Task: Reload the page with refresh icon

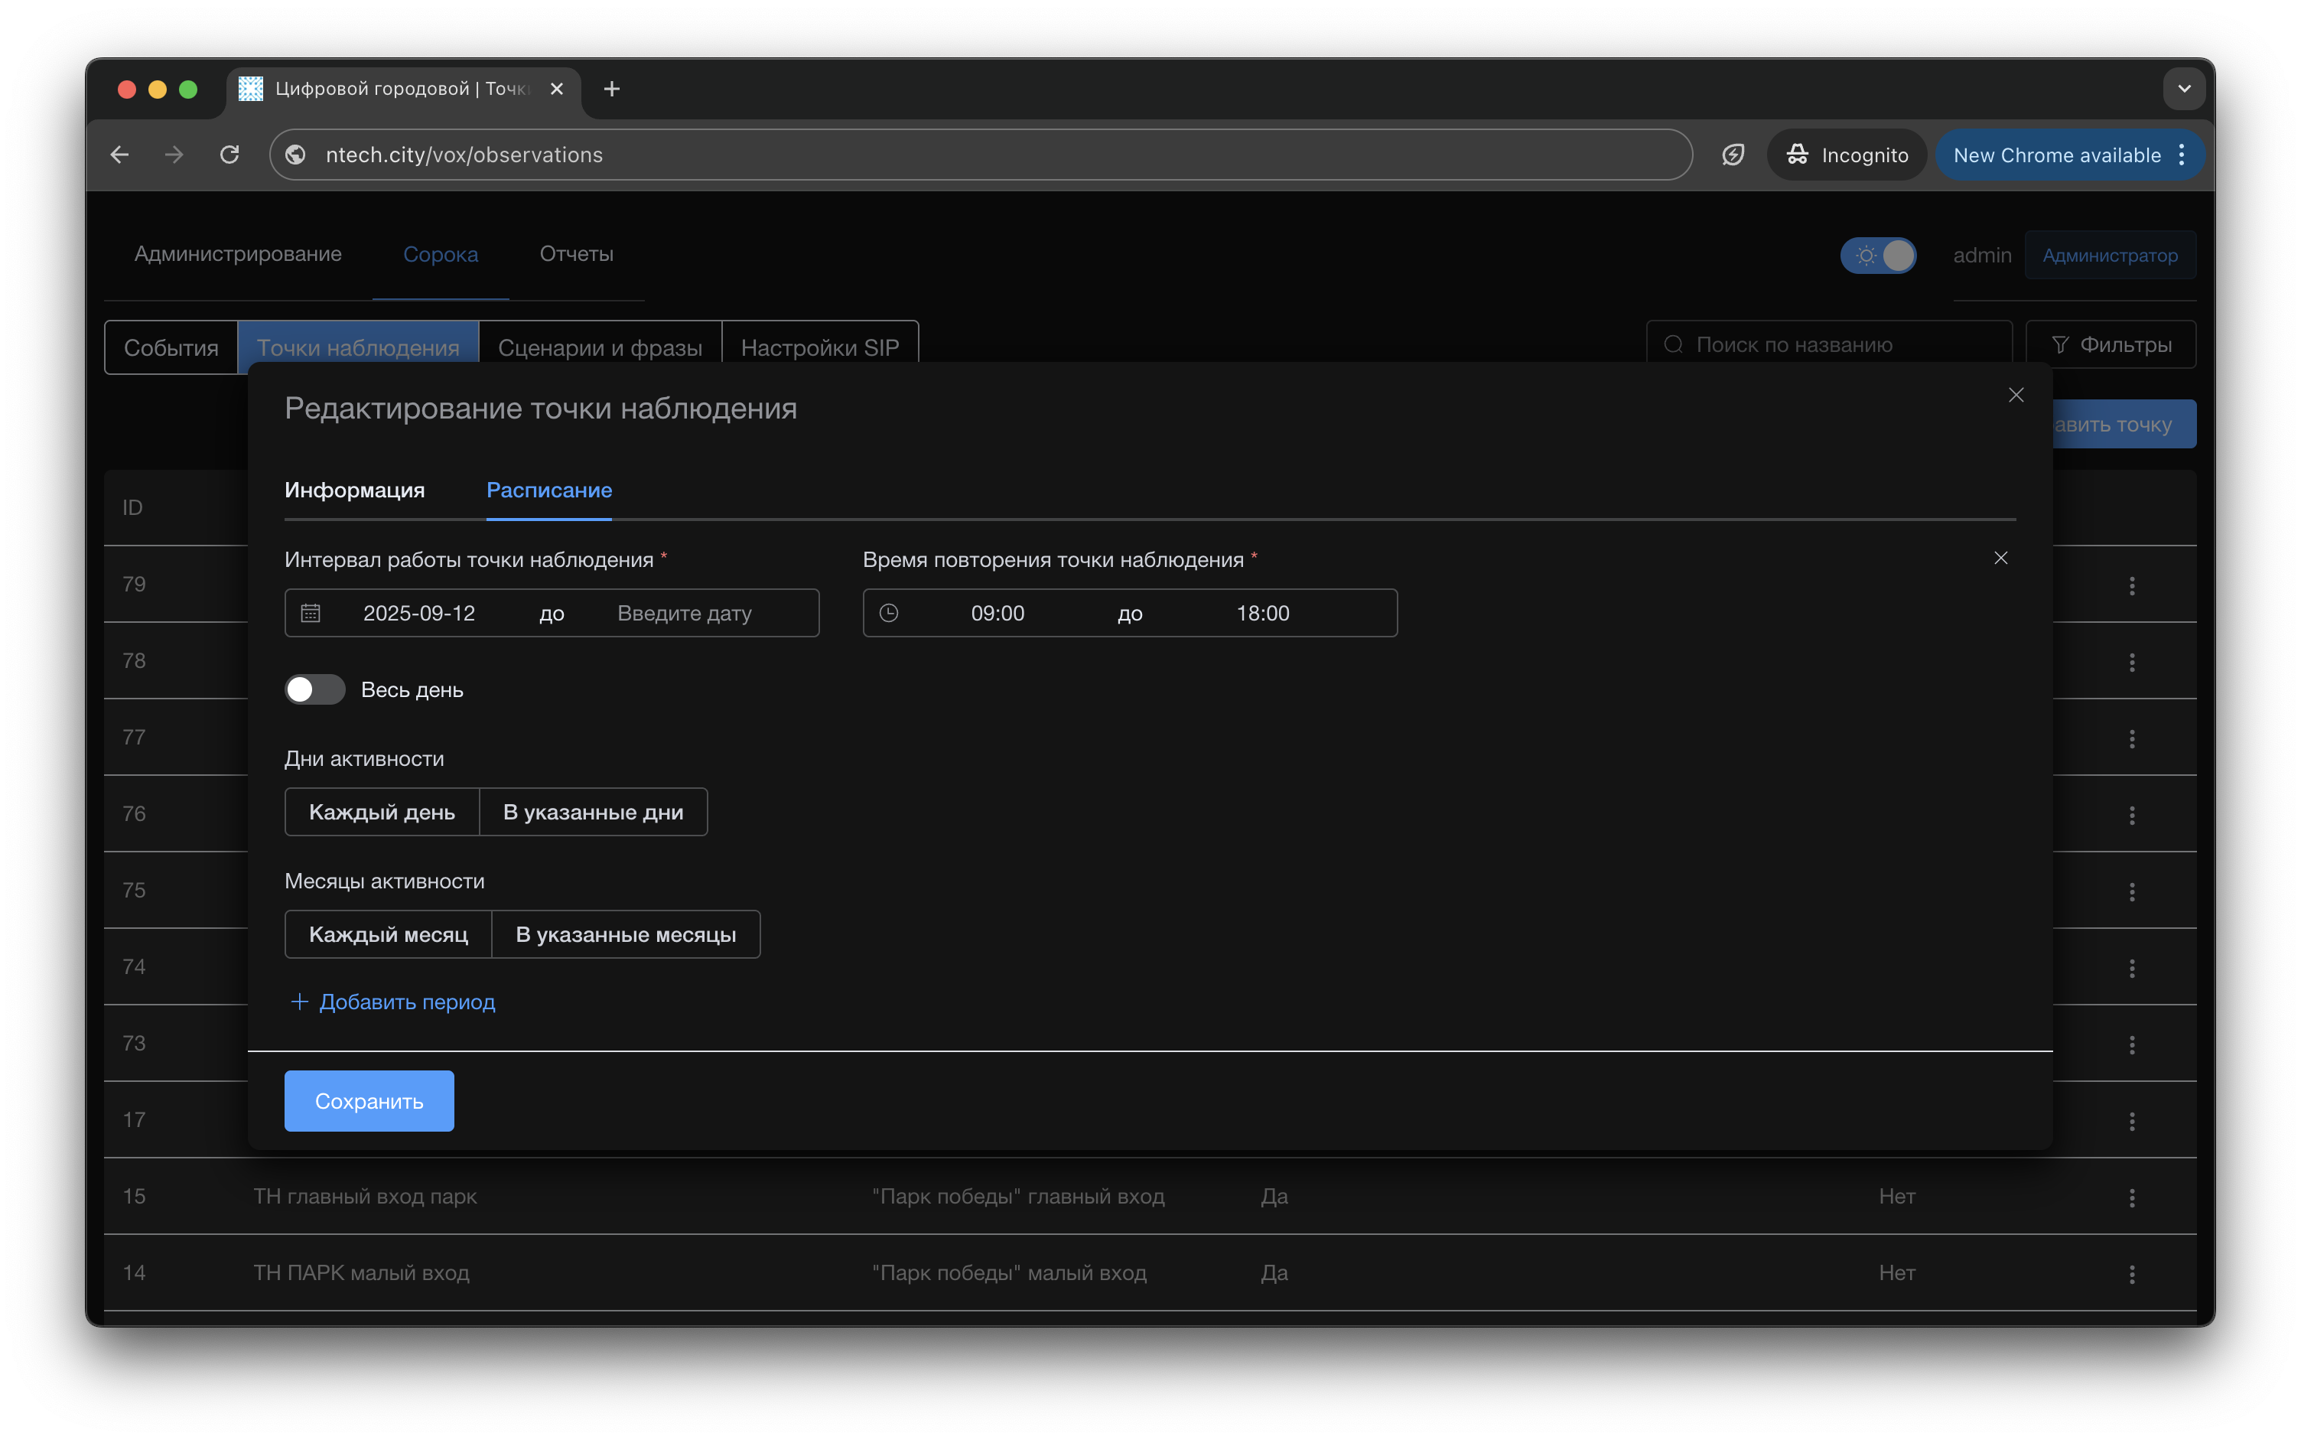Action: [229, 155]
